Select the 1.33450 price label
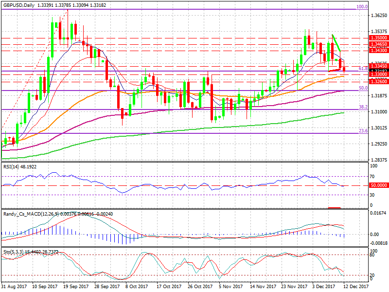The height and width of the screenshot is (292, 389). pyautogui.click(x=379, y=66)
